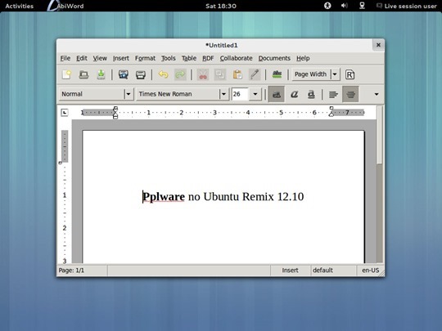Toggle bold formatting
Viewport: 442px width, 331px height.
[x=277, y=94]
